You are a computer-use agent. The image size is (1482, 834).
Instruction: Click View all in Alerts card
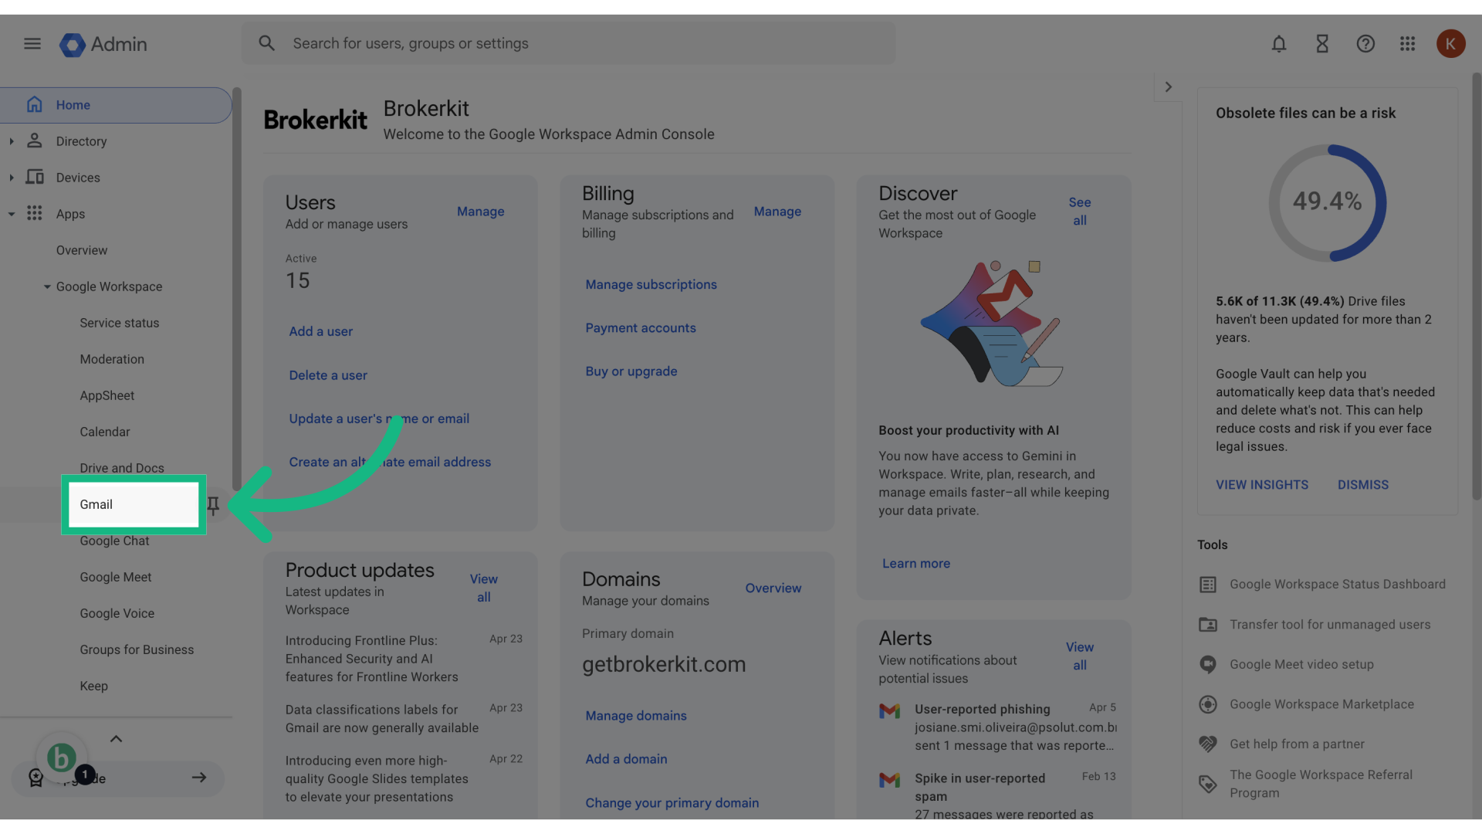point(1080,656)
